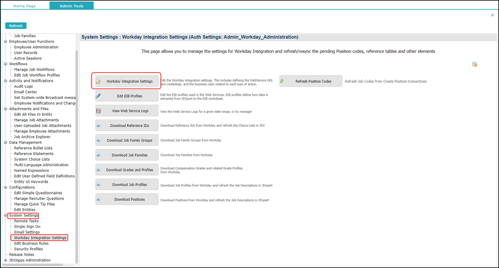Viewport: 499px width, 268px height.
Task: Click Download Job Profiles button
Action: point(127,185)
